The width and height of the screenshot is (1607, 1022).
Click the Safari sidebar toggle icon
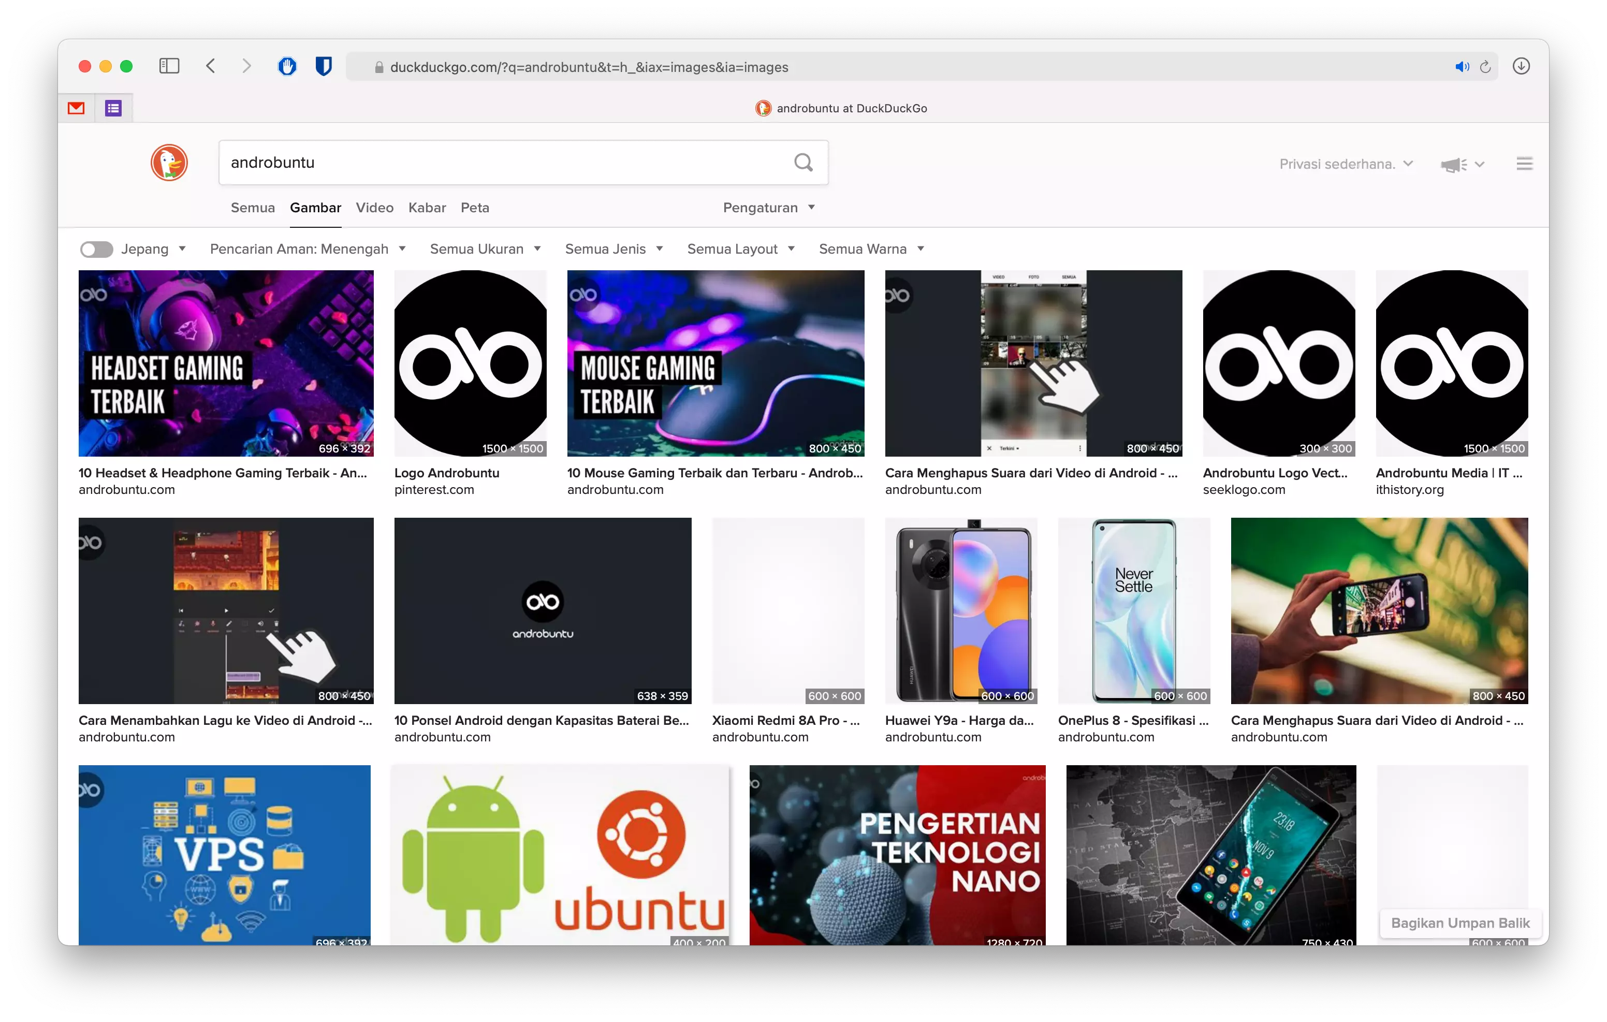click(169, 66)
